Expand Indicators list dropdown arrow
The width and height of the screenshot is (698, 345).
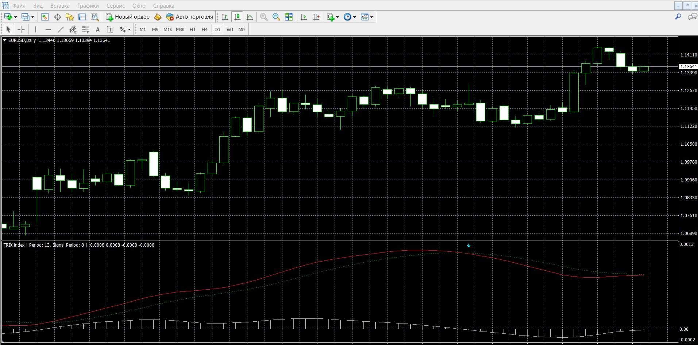(337, 17)
